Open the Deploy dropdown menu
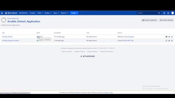The height and width of the screenshot is (98, 175). (x=48, y=13)
